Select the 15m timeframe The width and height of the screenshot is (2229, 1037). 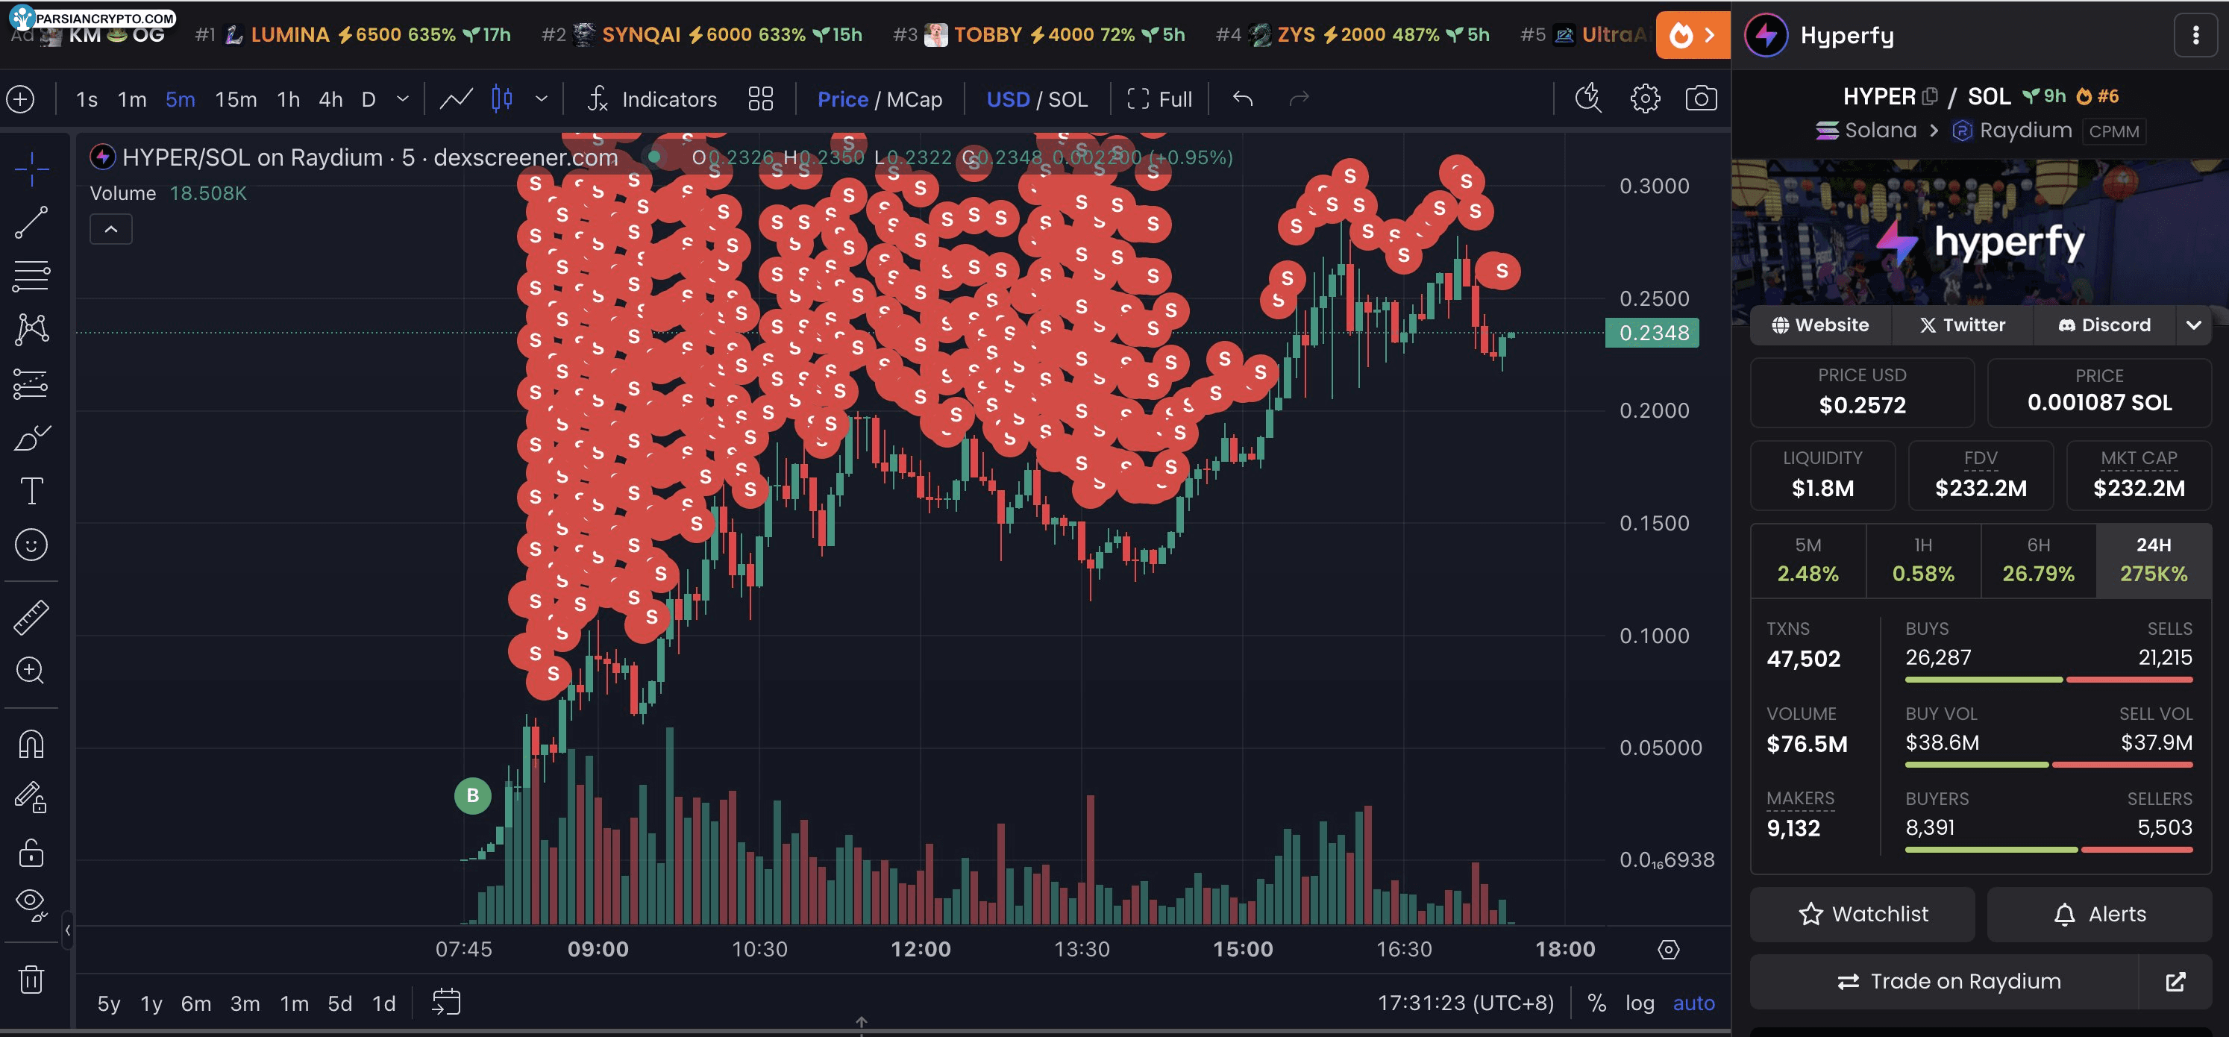(x=236, y=99)
